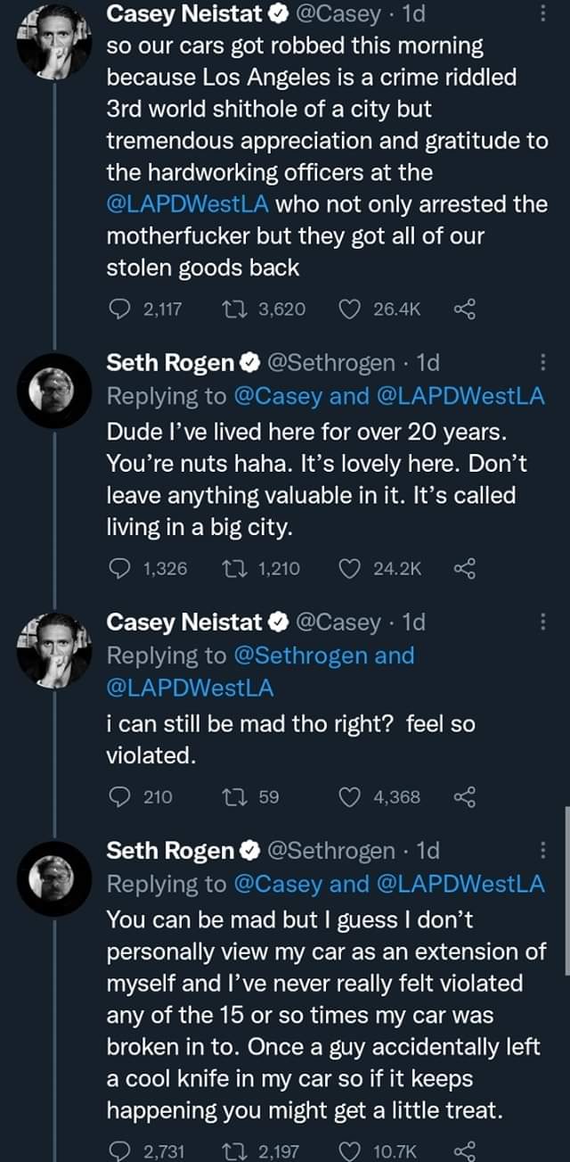Share Seth Rogen's "living in a big city" tweet
The image size is (570, 1162).
click(465, 568)
